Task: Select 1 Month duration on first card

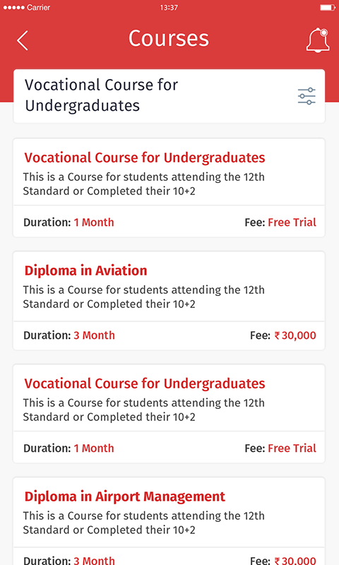Action: coord(94,222)
